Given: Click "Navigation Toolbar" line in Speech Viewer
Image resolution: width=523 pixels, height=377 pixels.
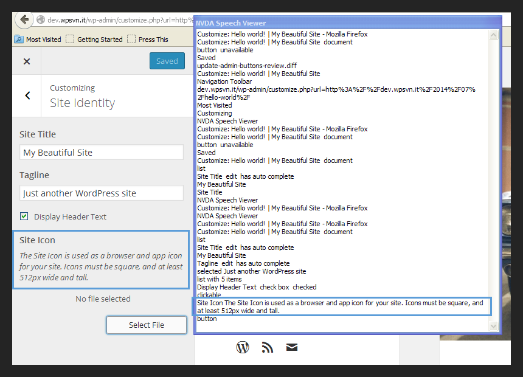Looking at the screenshot, I should pos(224,81).
